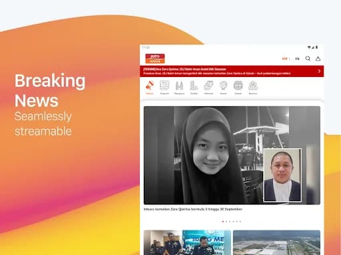
Task: Go to first carousel dot
Action: tap(223, 222)
